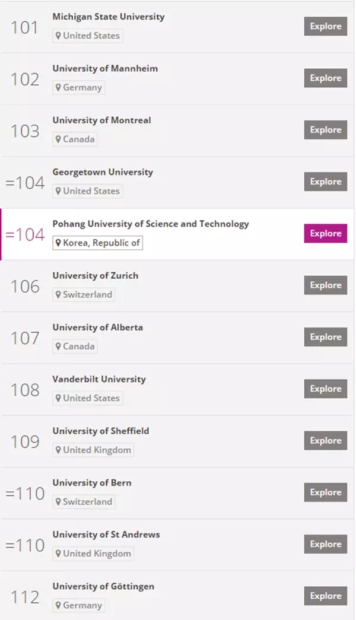Click the United Kingdom tag under St Andrews
356x620 pixels.
[x=93, y=554]
